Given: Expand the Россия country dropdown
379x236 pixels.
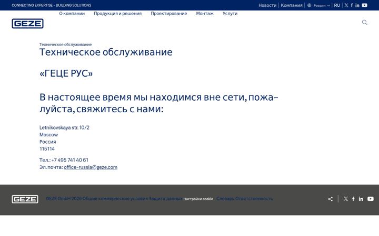Looking at the screenshot, I should point(322,5).
